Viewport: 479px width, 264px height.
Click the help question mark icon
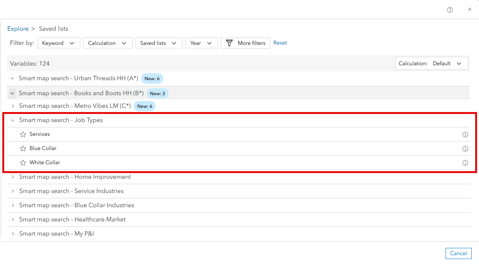(x=450, y=10)
